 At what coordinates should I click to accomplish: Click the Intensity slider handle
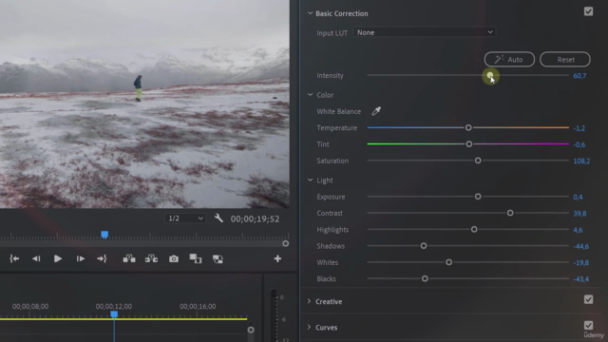490,75
